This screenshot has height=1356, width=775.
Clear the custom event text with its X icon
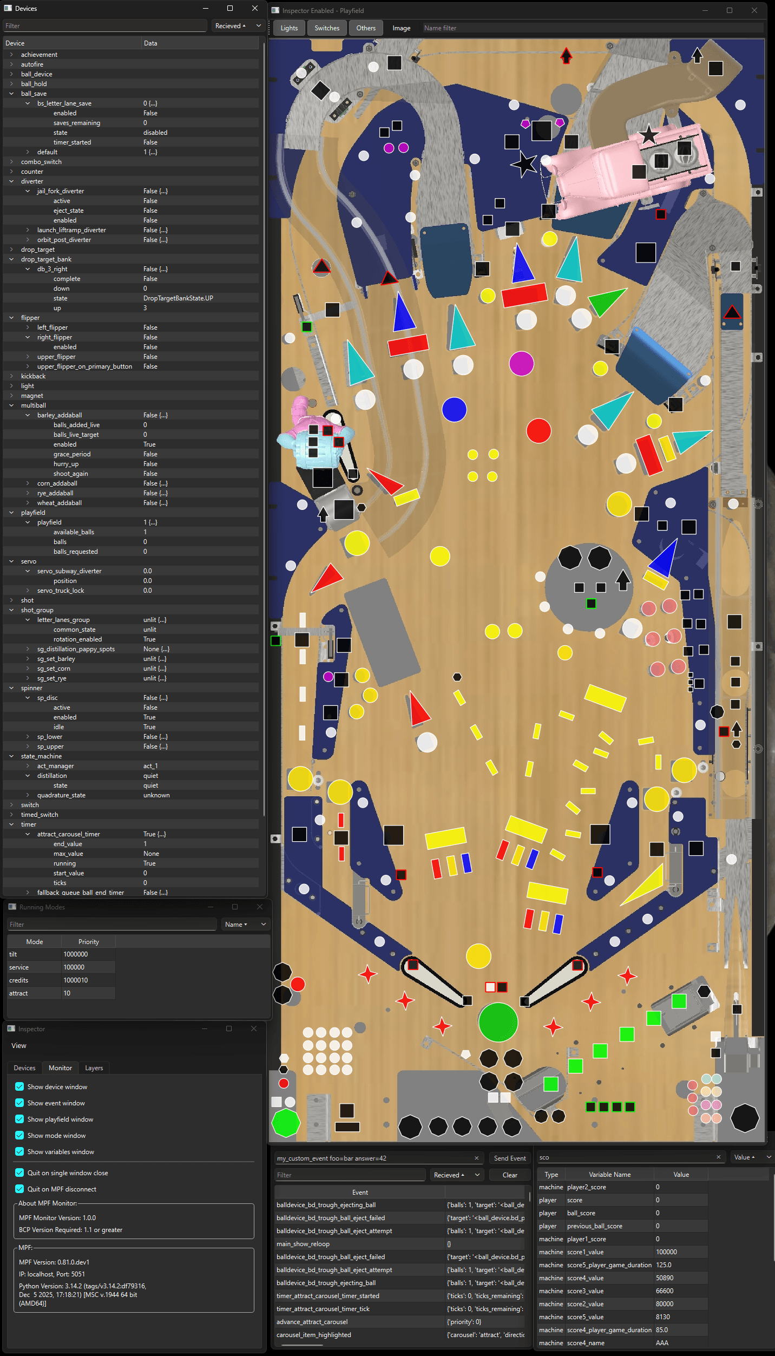(476, 1158)
